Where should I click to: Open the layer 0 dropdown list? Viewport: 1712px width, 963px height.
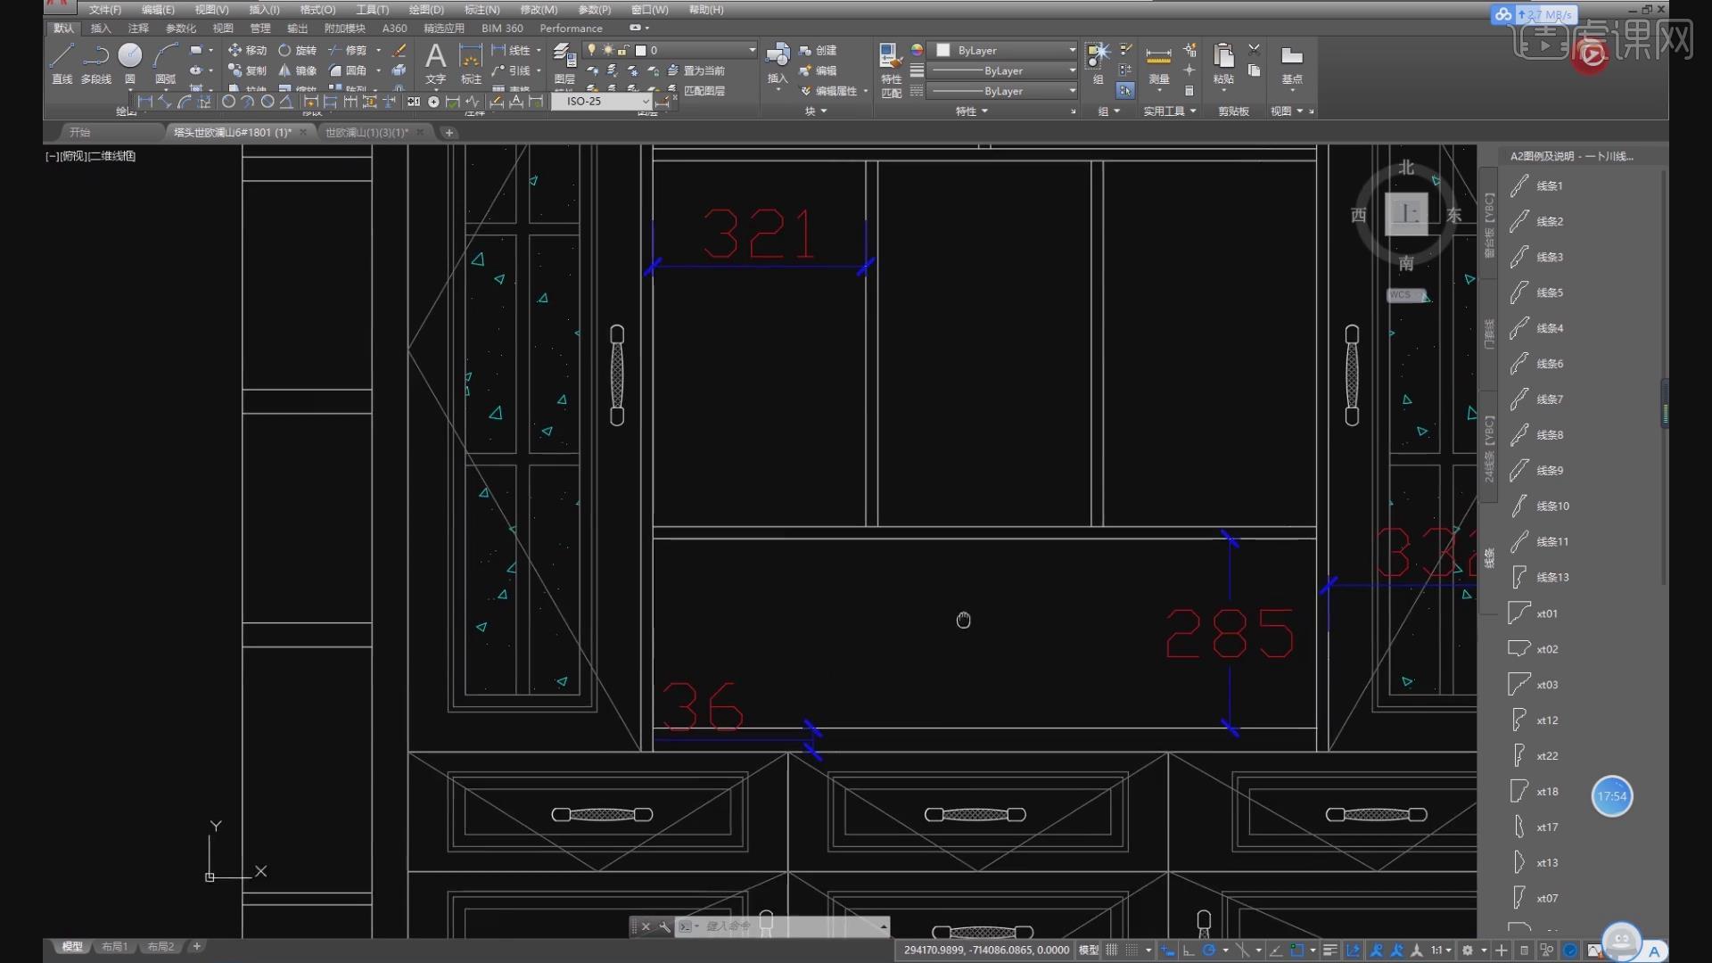tap(751, 50)
